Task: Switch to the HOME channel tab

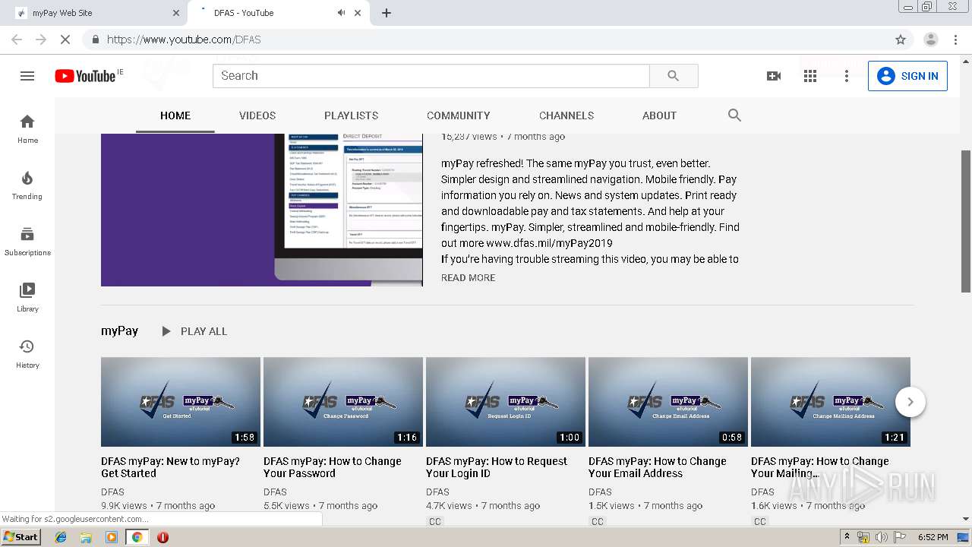Action: [175, 115]
